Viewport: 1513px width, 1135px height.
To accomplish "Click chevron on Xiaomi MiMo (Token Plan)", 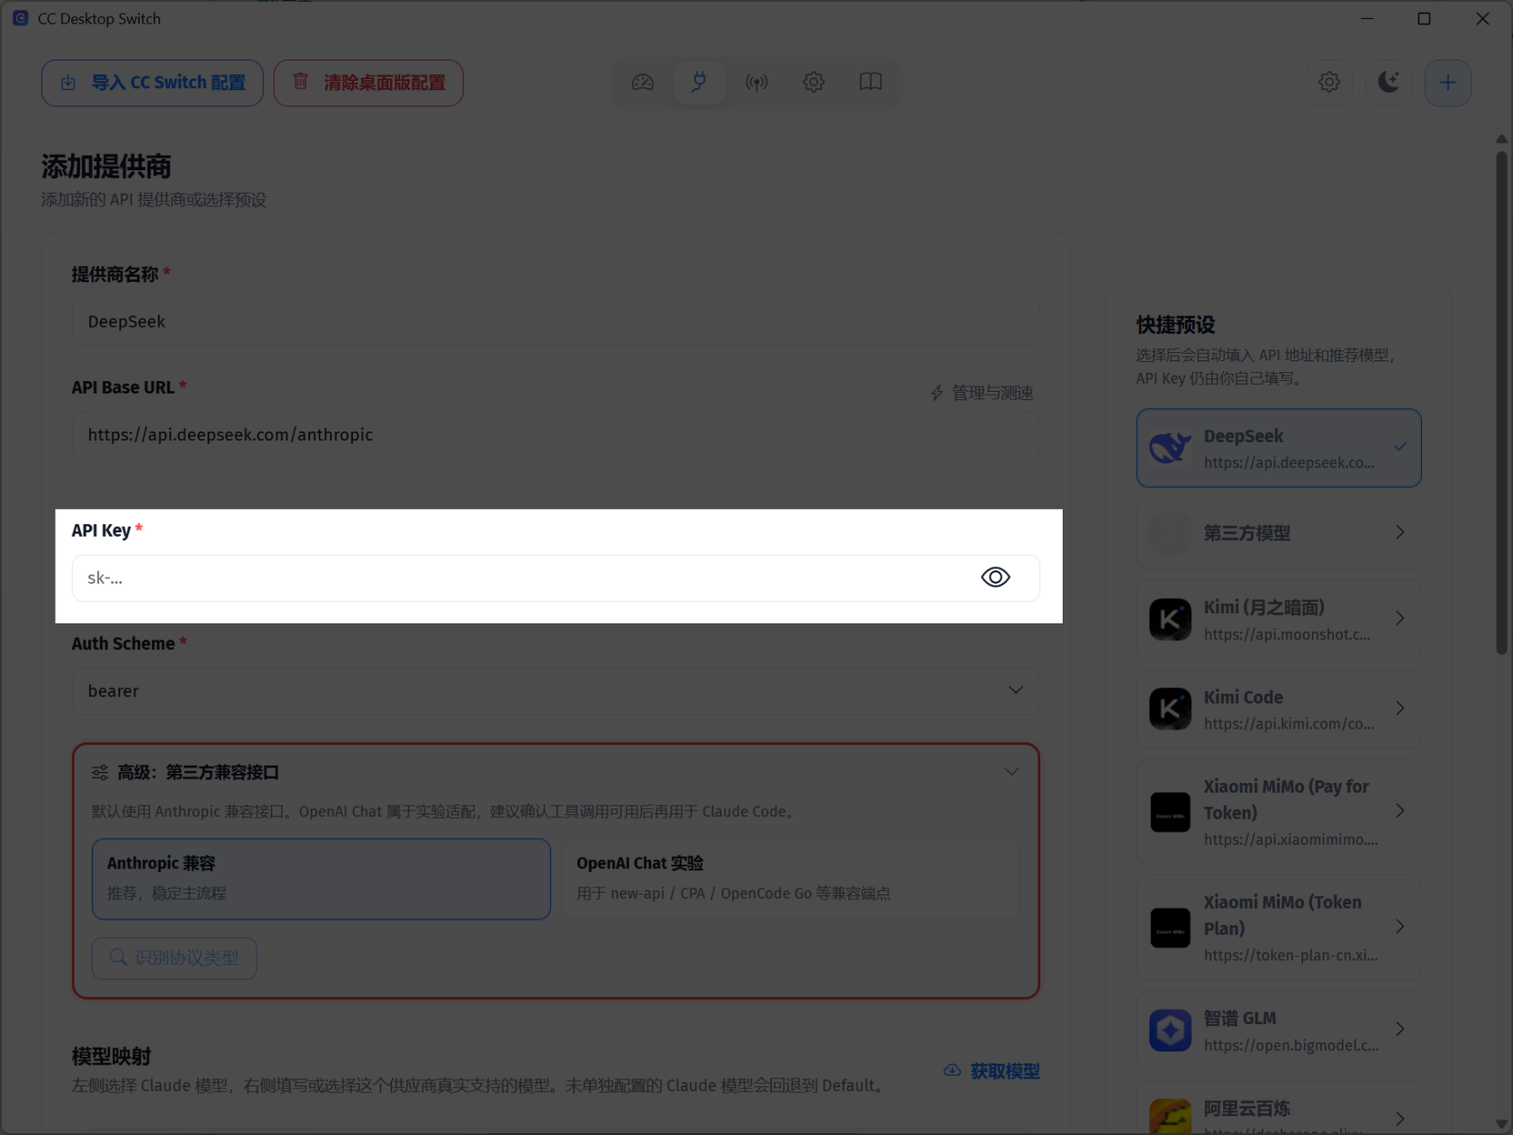I will tap(1400, 926).
